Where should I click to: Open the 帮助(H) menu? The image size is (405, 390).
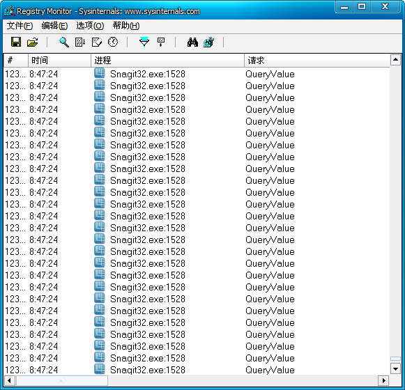click(126, 26)
